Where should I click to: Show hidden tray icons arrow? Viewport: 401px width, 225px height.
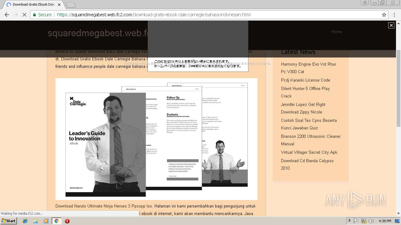coord(349,221)
